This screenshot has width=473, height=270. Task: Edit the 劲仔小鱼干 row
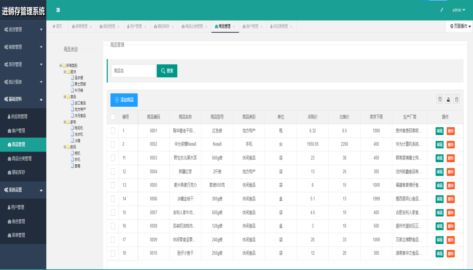click(x=440, y=253)
